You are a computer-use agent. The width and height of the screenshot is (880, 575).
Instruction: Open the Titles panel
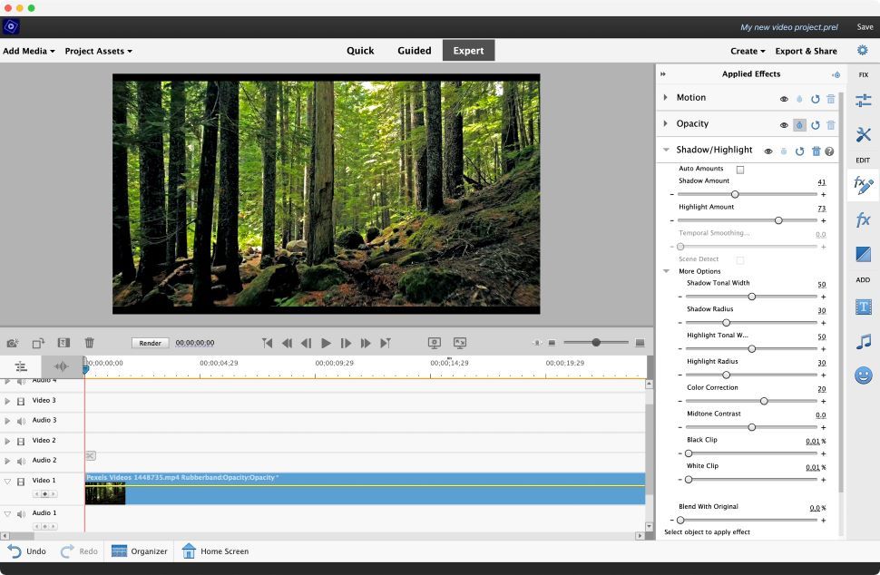click(862, 308)
